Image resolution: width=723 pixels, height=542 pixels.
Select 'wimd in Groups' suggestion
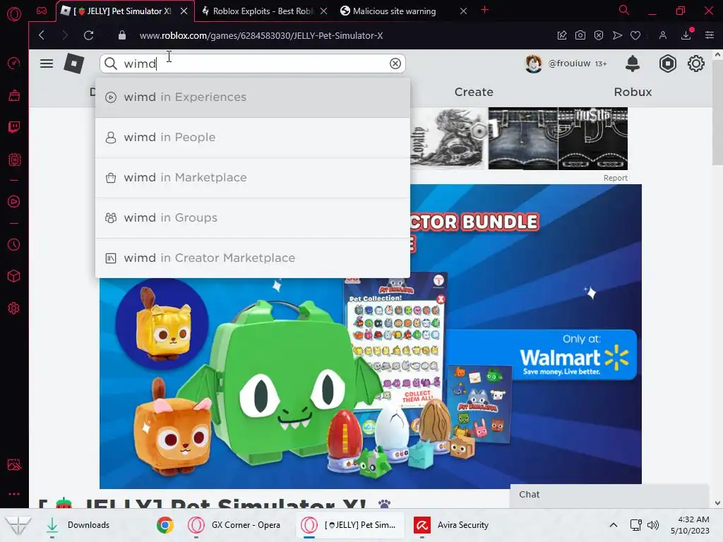pyautogui.click(x=253, y=217)
